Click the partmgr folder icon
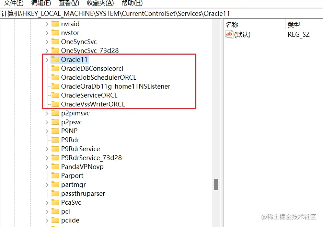Viewport: 323px width, 227px height. tap(55, 184)
